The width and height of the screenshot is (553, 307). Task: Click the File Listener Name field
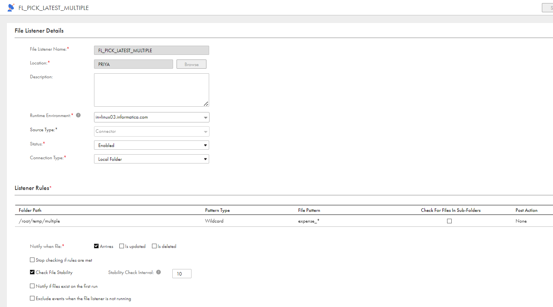click(152, 50)
